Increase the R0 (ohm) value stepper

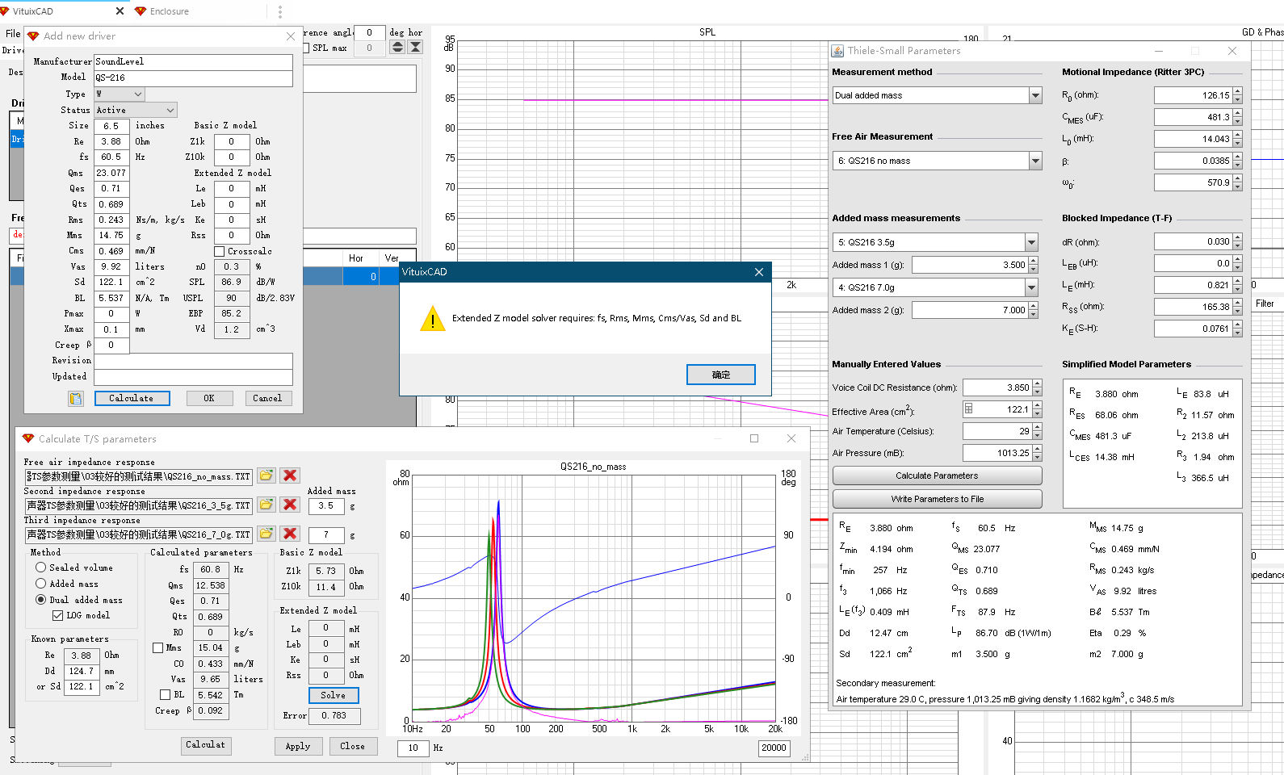[x=1238, y=91]
